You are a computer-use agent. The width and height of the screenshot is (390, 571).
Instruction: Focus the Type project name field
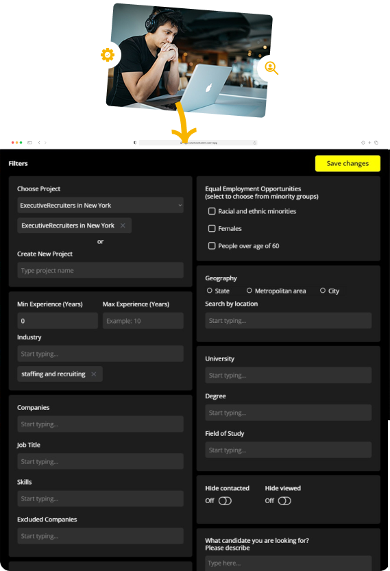[100, 271]
